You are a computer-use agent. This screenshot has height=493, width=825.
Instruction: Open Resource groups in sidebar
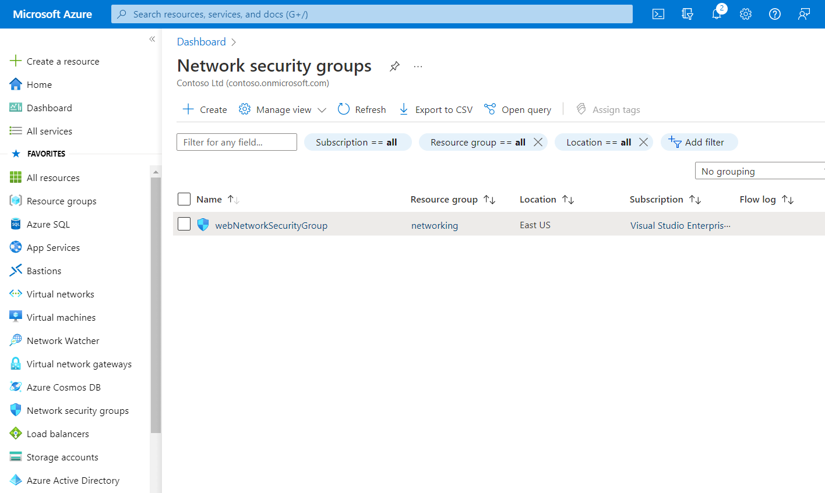(x=62, y=201)
